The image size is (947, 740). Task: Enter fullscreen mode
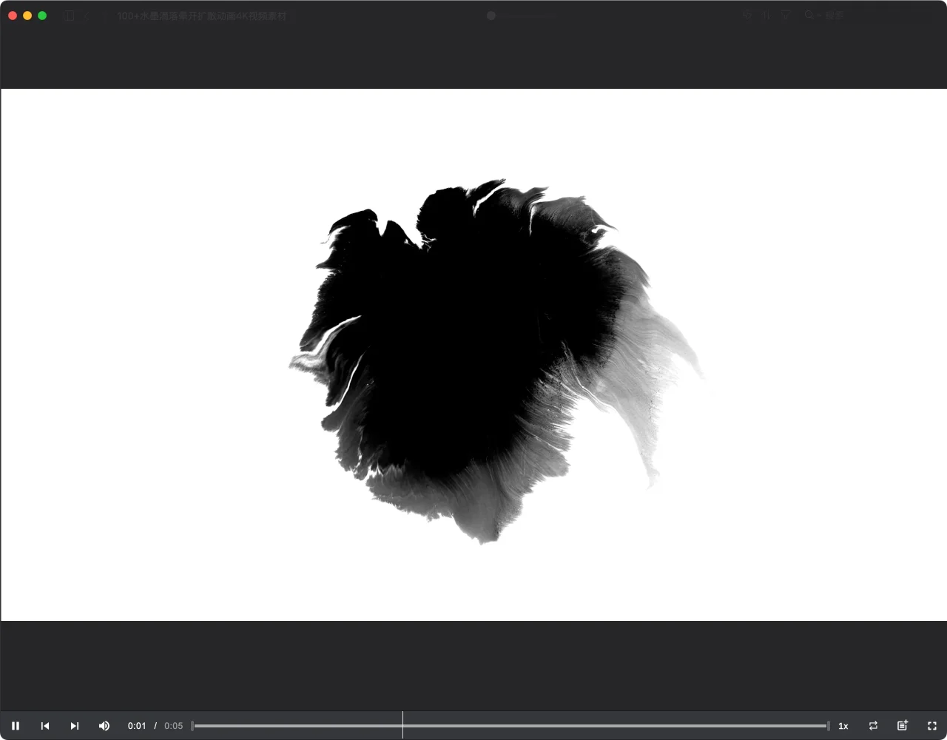tap(932, 726)
